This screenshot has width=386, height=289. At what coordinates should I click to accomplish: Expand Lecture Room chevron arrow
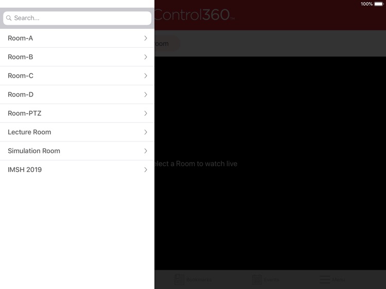click(x=146, y=132)
